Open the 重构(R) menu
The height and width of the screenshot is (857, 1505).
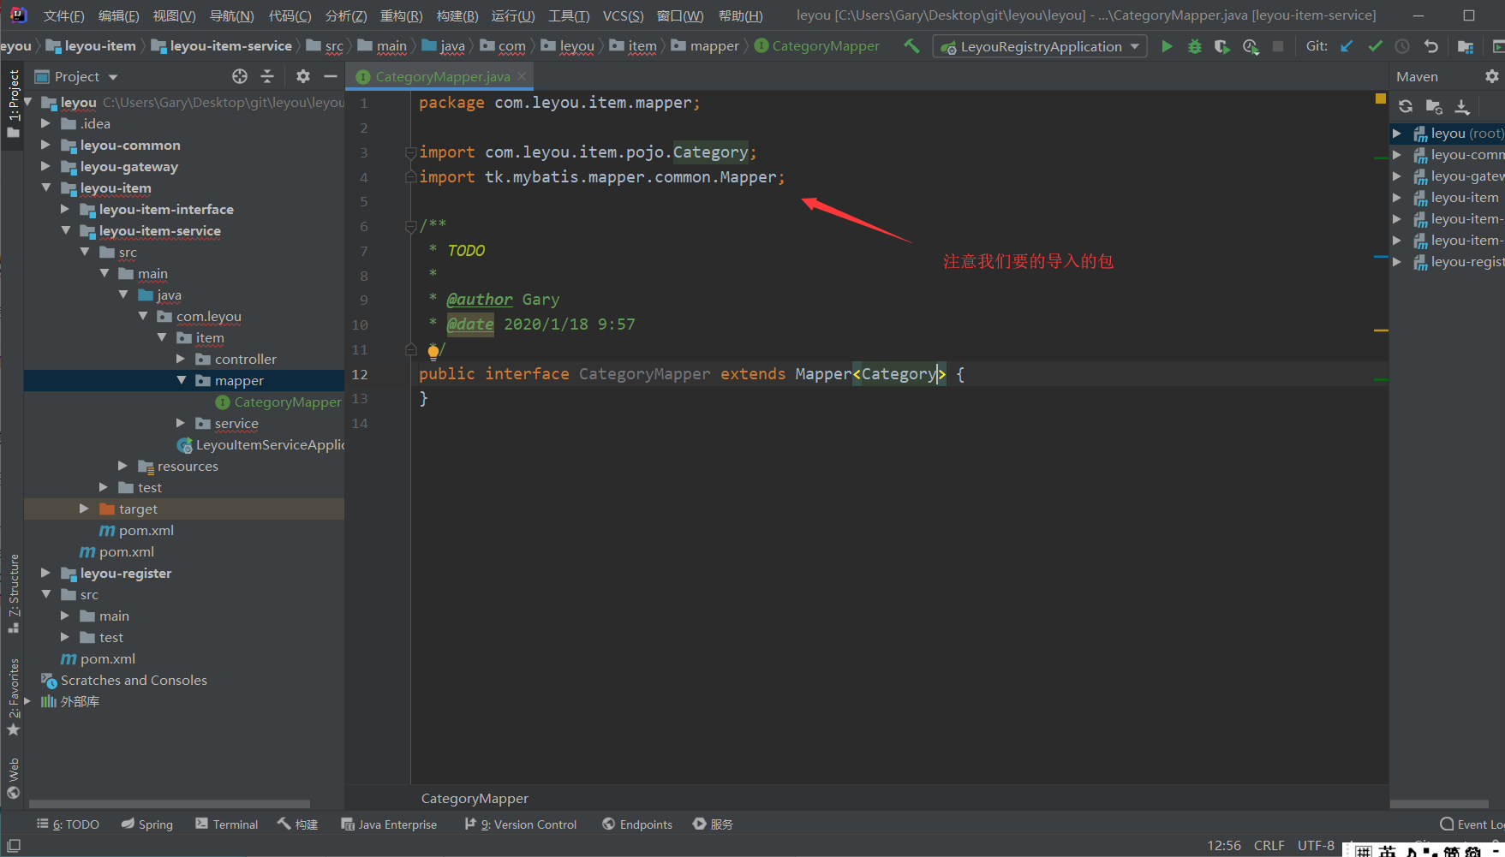point(401,15)
